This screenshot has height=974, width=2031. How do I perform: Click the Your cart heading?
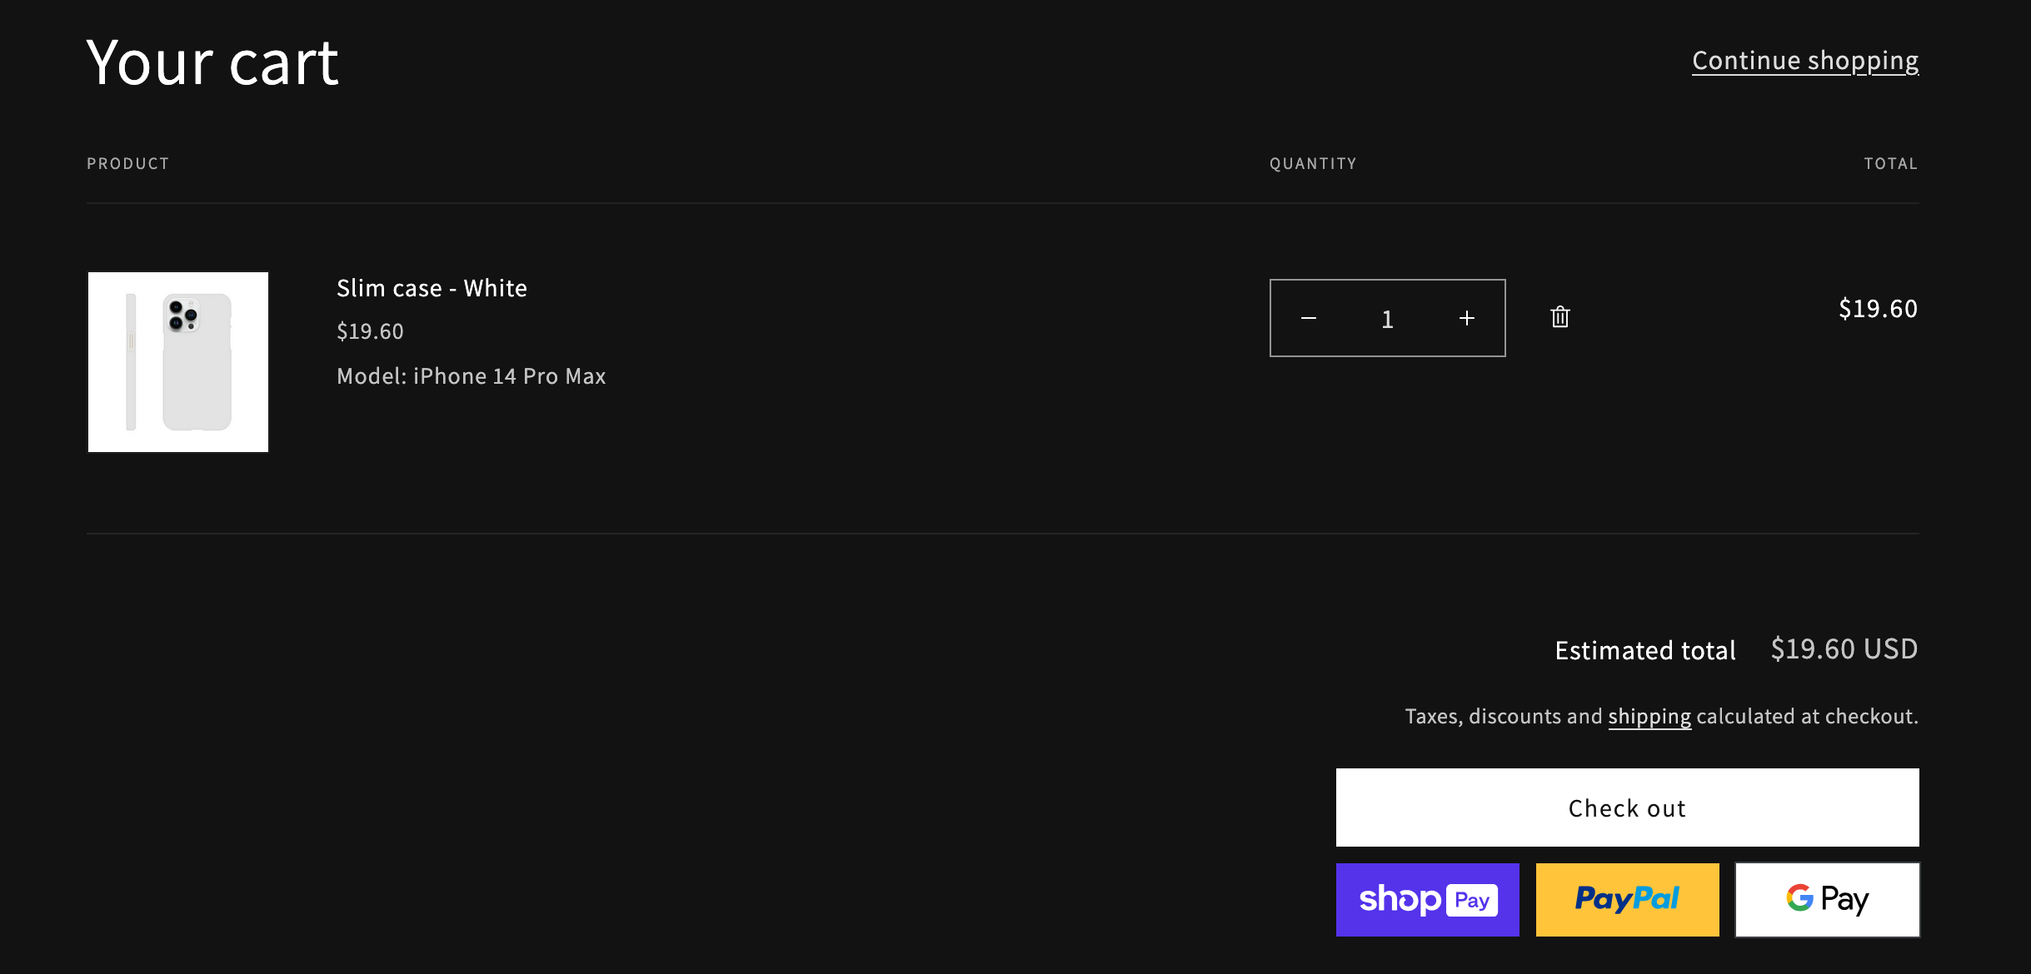212,63
